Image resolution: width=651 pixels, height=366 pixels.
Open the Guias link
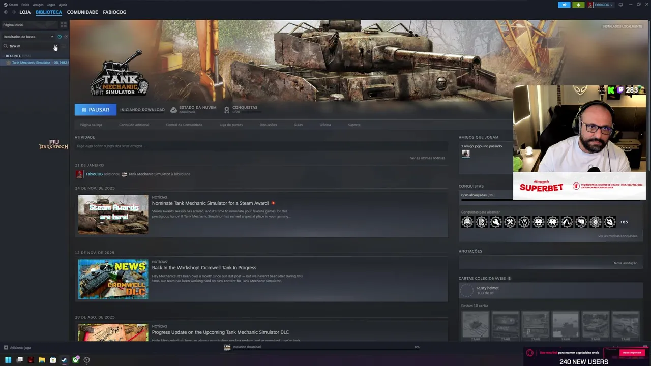pyautogui.click(x=298, y=125)
